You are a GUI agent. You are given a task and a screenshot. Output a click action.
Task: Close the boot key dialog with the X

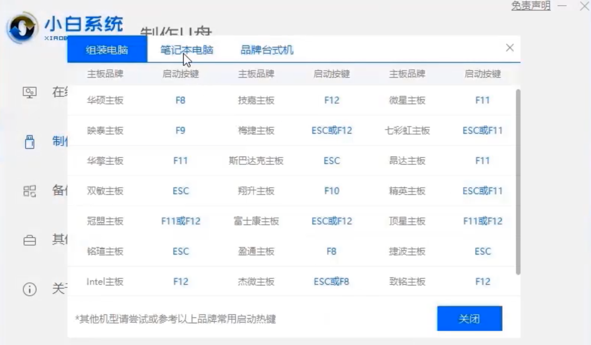tap(510, 48)
